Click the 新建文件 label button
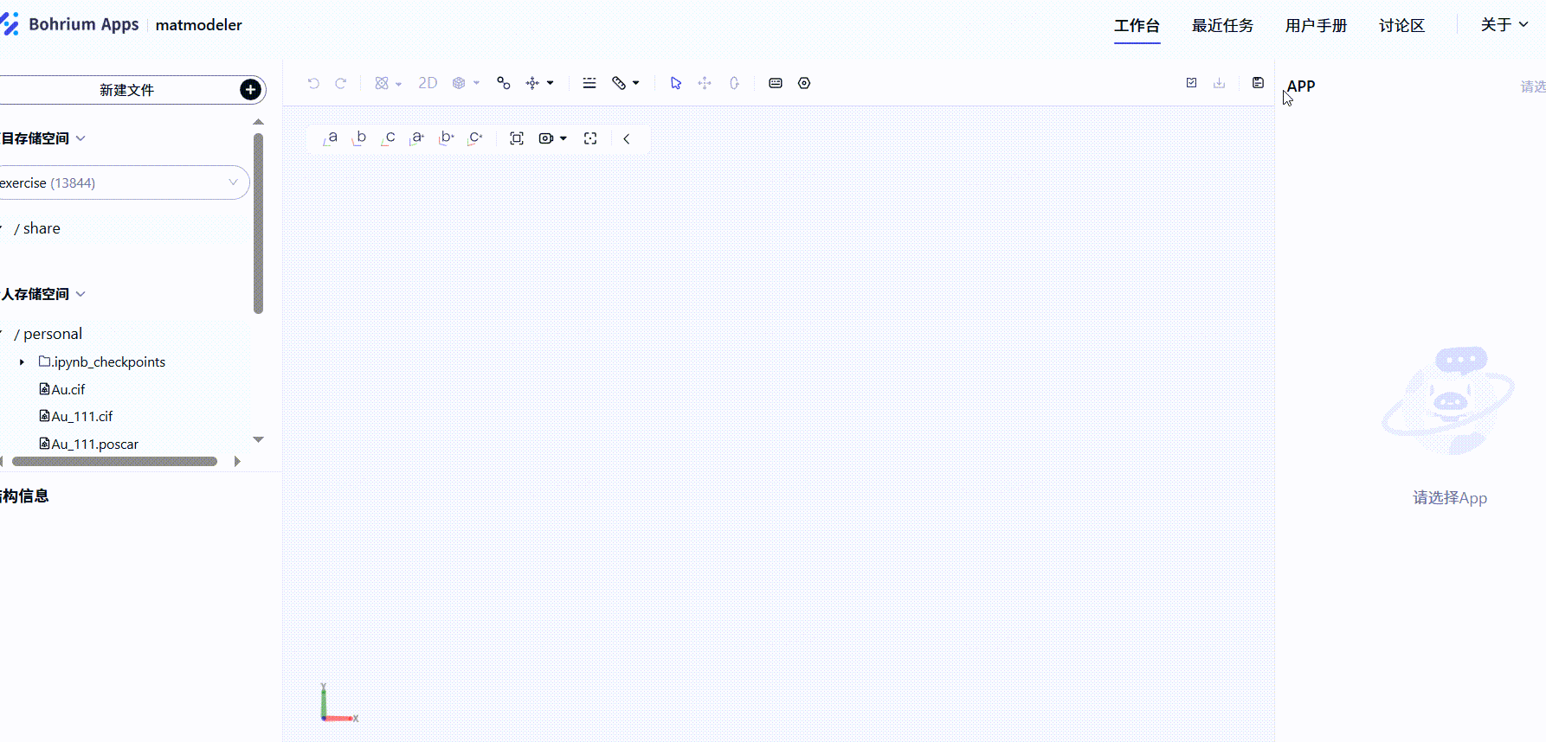The image size is (1546, 742). tap(126, 90)
